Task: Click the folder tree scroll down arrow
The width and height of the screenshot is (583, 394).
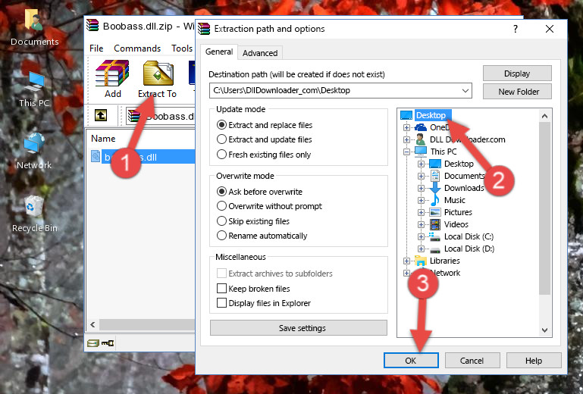Action: 544,330
